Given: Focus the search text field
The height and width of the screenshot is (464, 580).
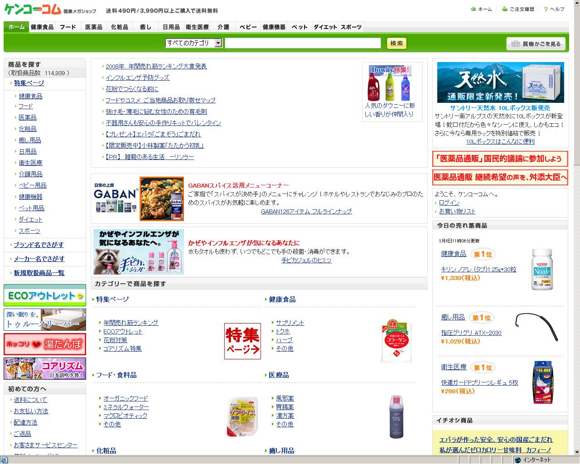Looking at the screenshot, I should coord(303,43).
